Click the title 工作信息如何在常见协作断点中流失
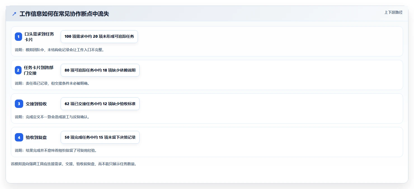Image resolution: width=414 pixels, height=189 pixels. pos(64,14)
